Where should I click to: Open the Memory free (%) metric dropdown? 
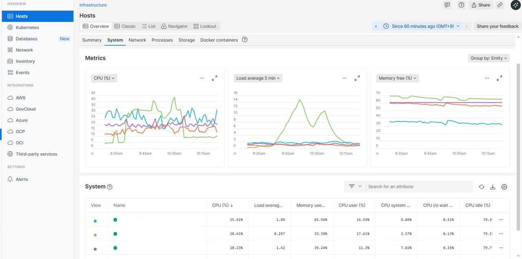point(397,78)
